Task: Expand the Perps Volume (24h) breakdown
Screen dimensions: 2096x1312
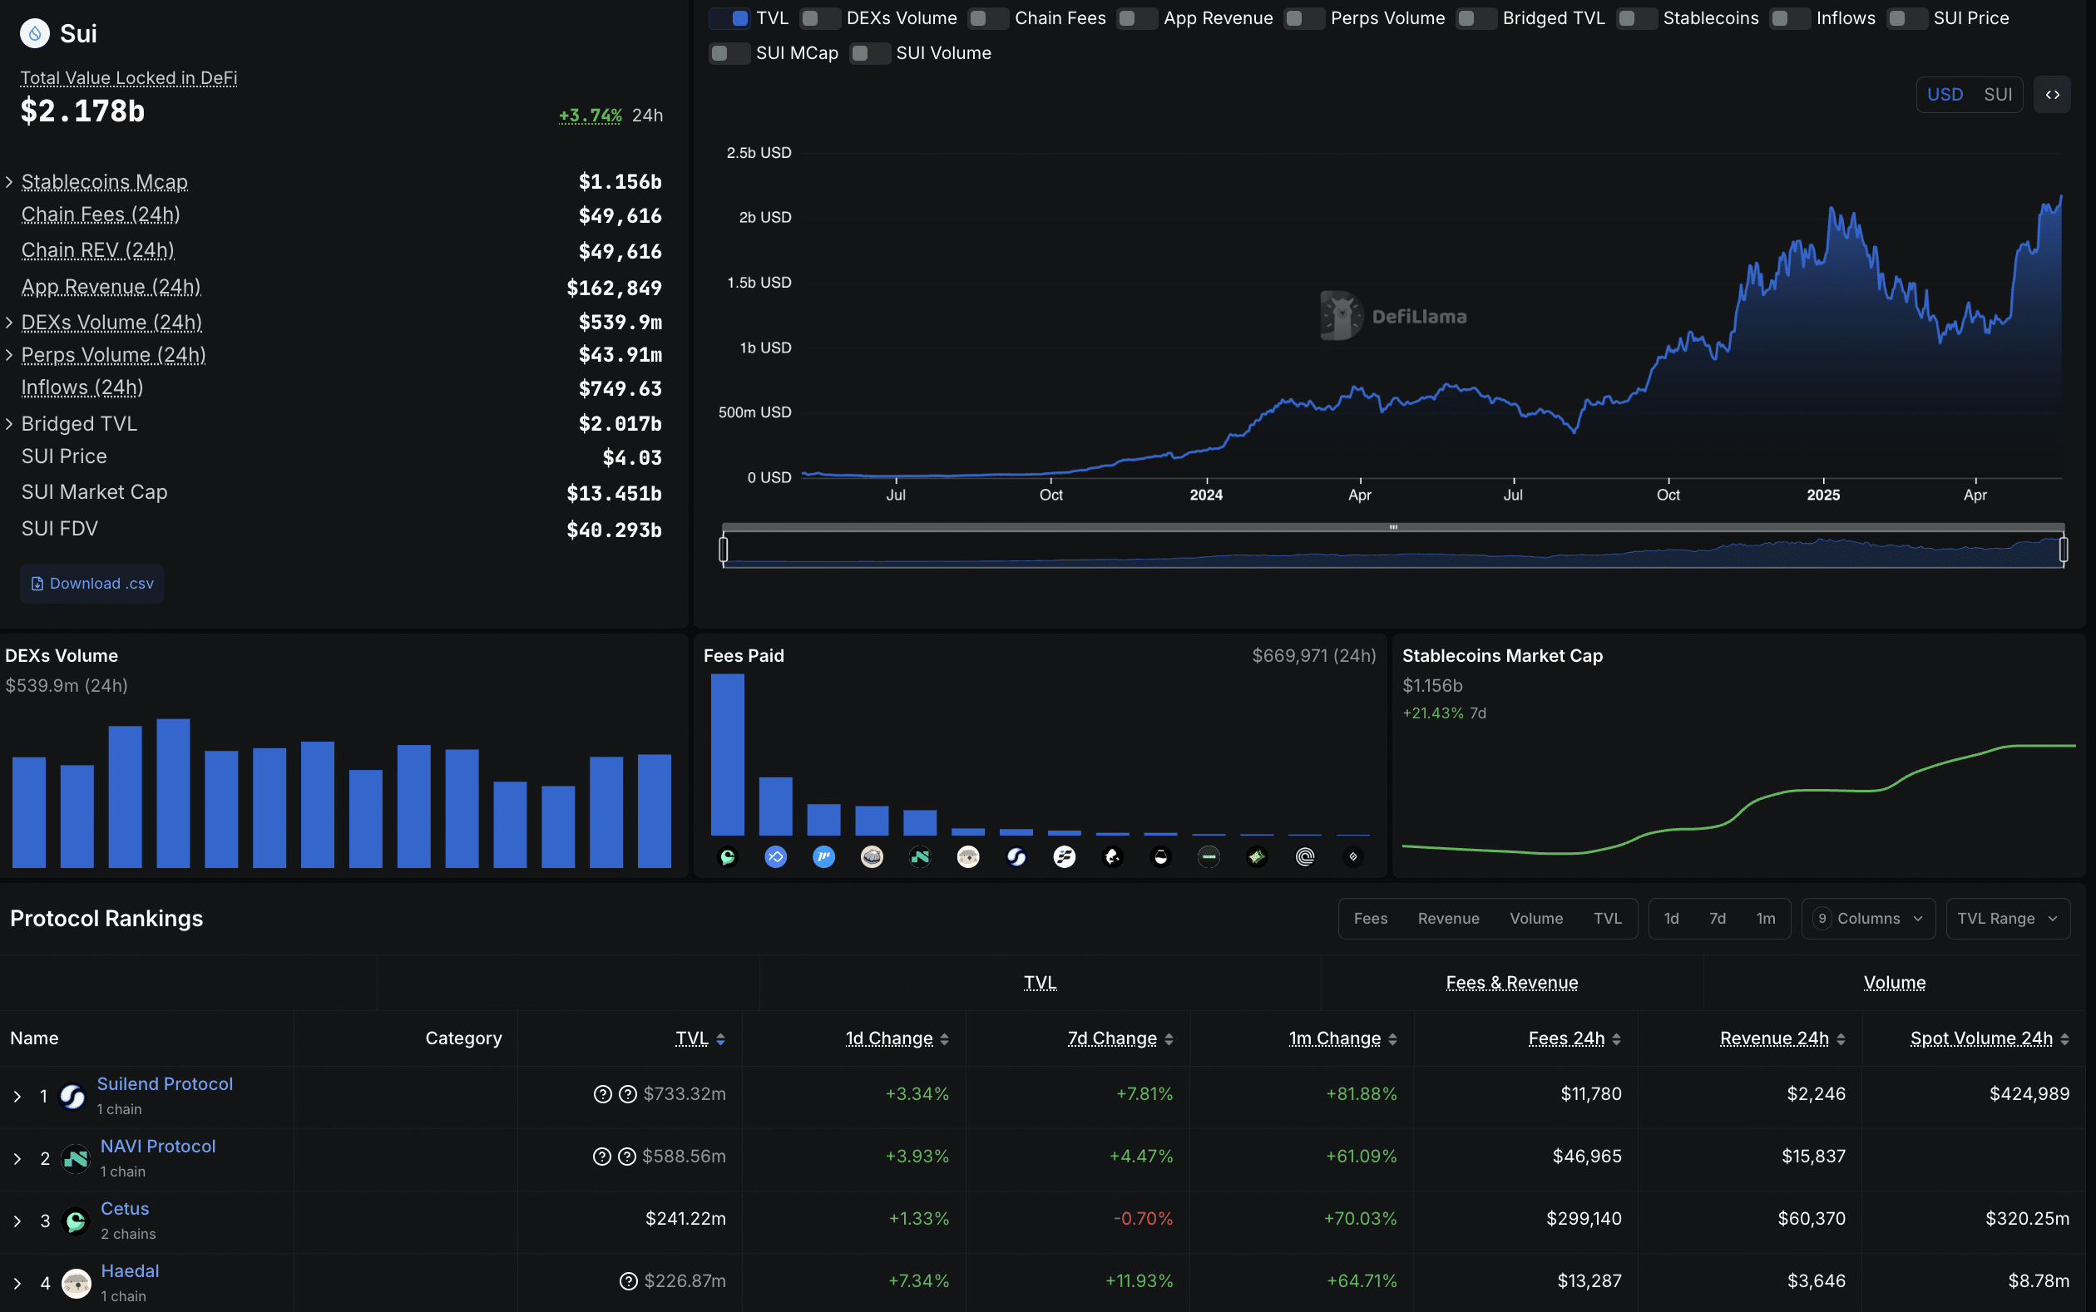Action: [x=9, y=355]
